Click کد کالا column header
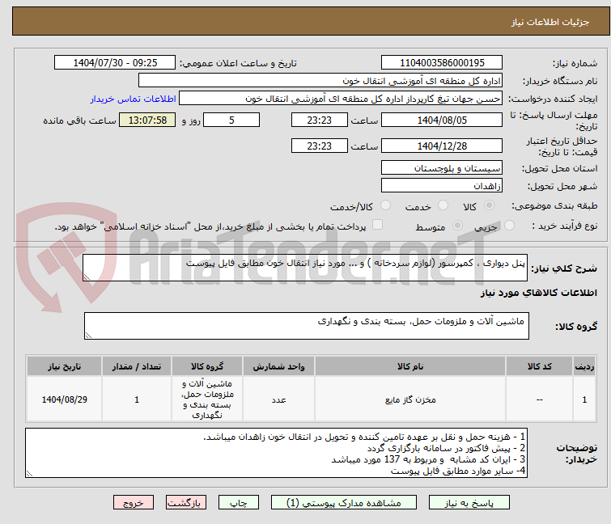The width and height of the screenshot is (611, 524). tap(539, 366)
